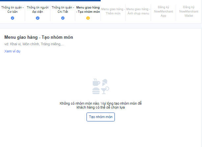Click the checkmark under Thông tin người đại diện

38,18
